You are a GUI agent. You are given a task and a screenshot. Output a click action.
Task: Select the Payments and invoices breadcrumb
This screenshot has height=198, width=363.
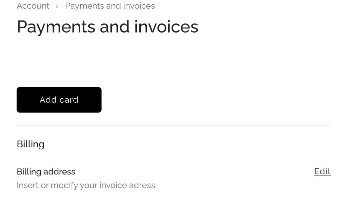click(x=110, y=6)
